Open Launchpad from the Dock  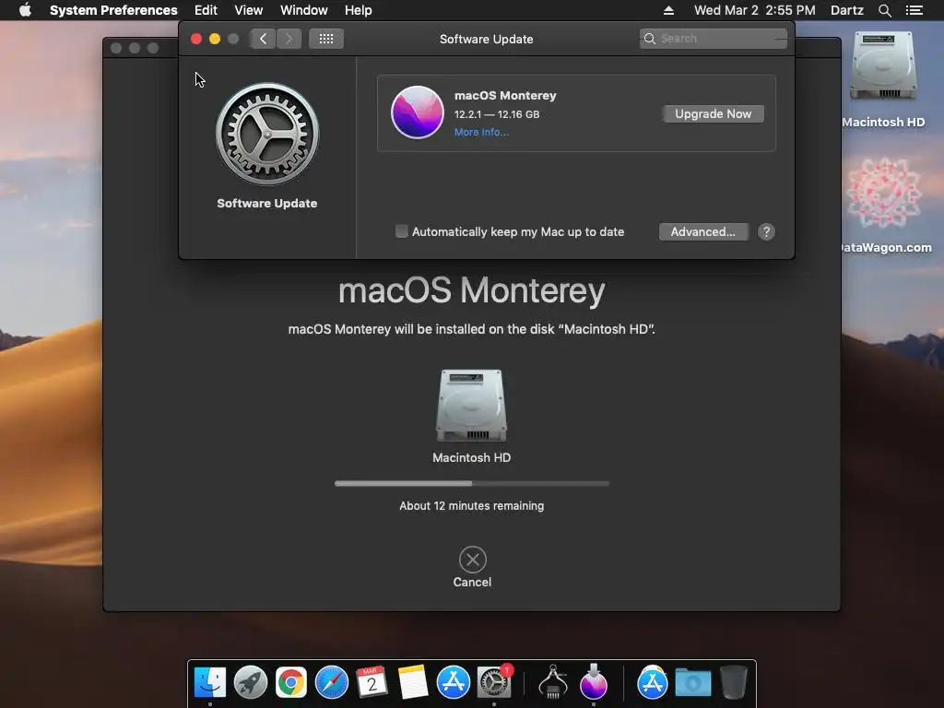click(251, 682)
